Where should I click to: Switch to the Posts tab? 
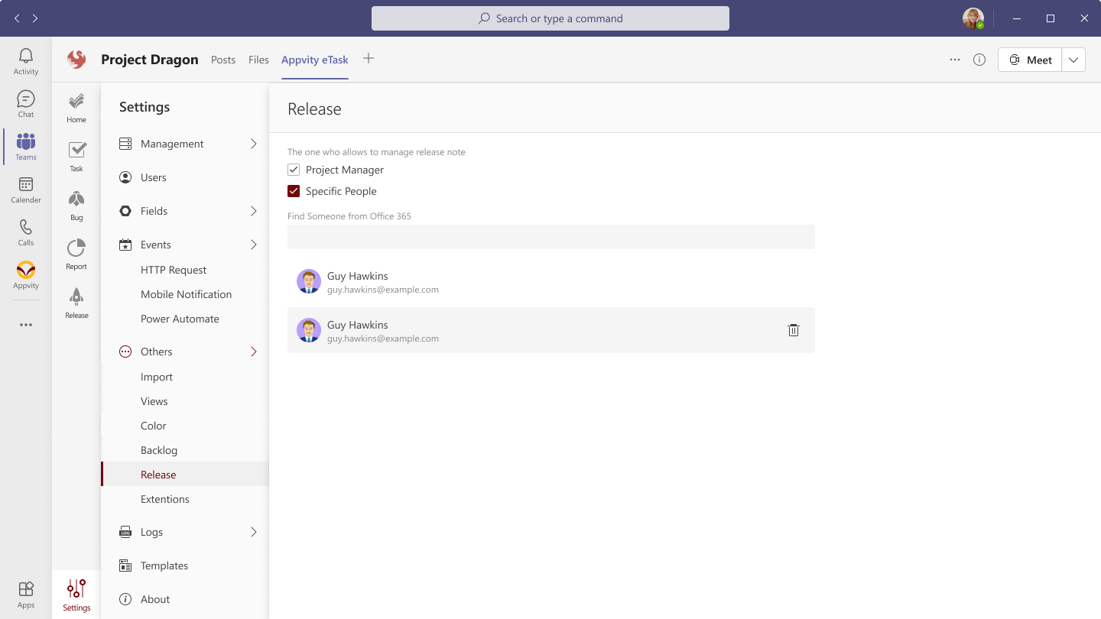pos(223,60)
